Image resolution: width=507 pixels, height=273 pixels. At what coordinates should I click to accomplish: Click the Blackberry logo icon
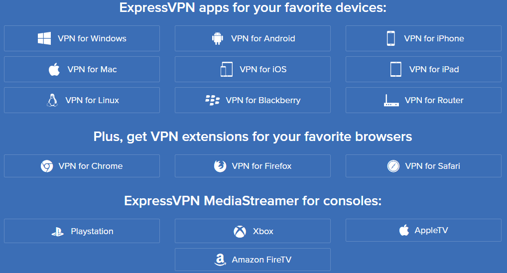pyautogui.click(x=213, y=100)
